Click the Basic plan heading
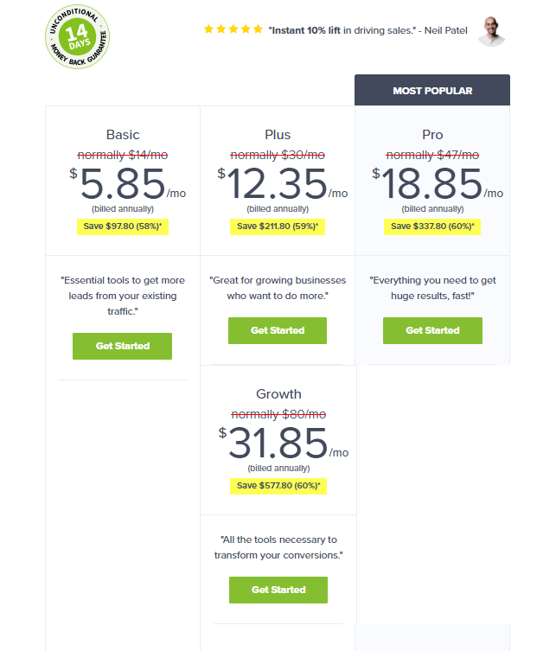This screenshot has width=556, height=651. [x=123, y=135]
